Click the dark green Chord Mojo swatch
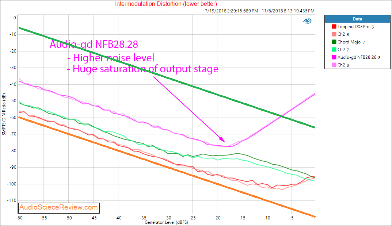392x226 pixels. [x=334, y=42]
